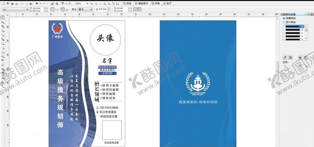
Task: Click the Save Mask disk icon in docker
Action: (300, 57)
